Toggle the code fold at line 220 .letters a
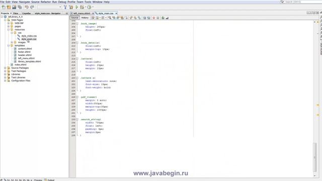This screenshot has height=181, width=322. (x=77, y=78)
